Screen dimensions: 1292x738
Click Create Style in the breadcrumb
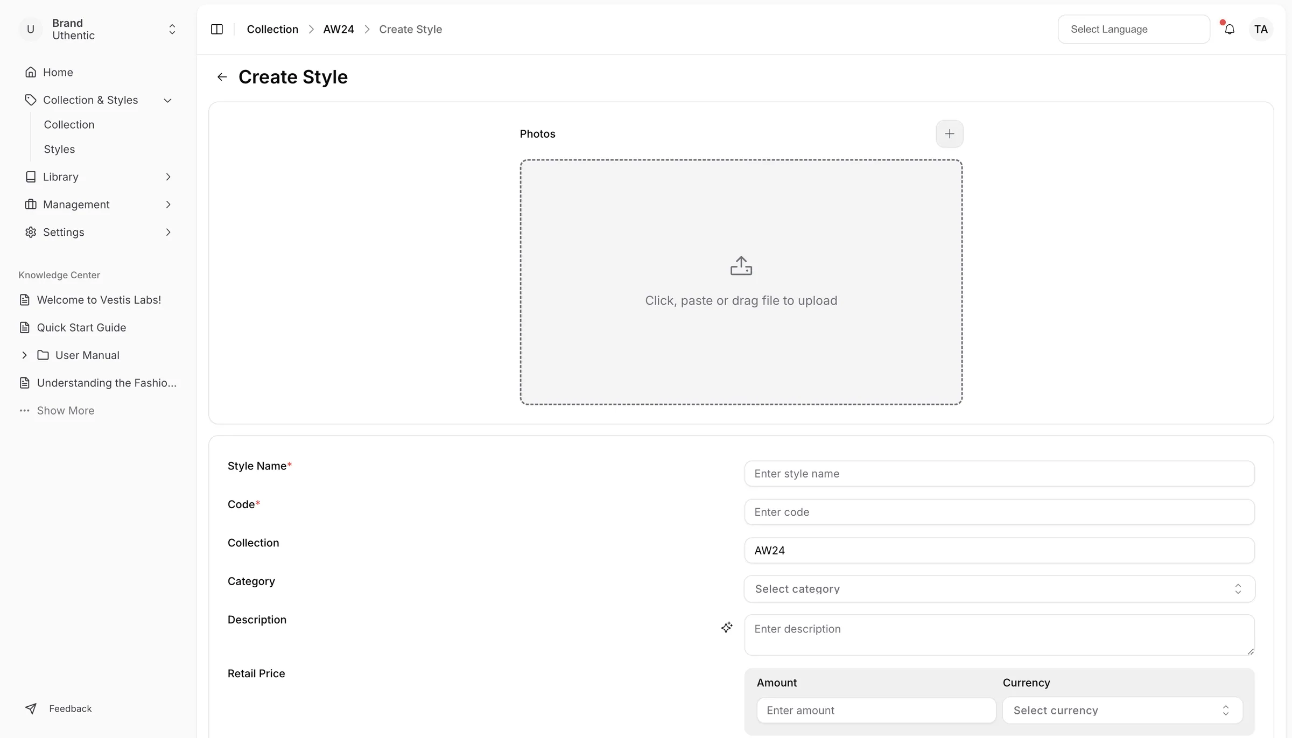point(410,29)
